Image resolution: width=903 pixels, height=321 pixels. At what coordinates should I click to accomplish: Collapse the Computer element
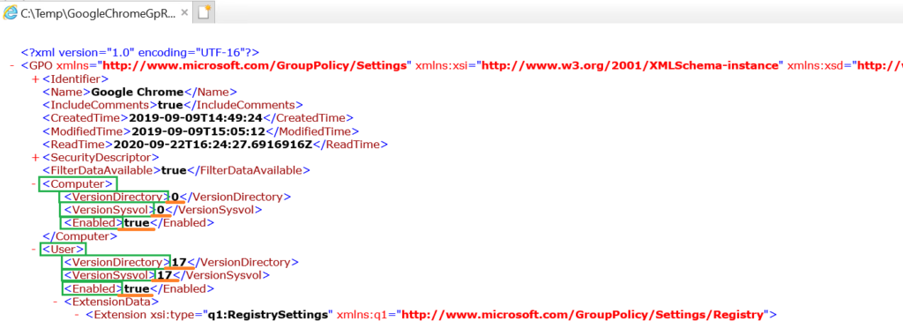click(x=34, y=183)
